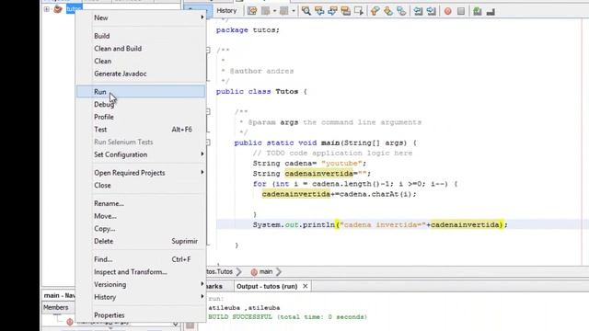Switch to the History editor view
Viewport: 589px width, 331px height.
pos(227,10)
